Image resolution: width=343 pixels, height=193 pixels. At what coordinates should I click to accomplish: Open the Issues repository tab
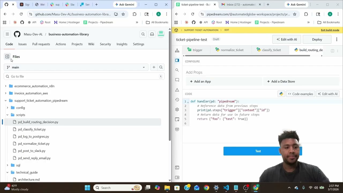pos(23,44)
